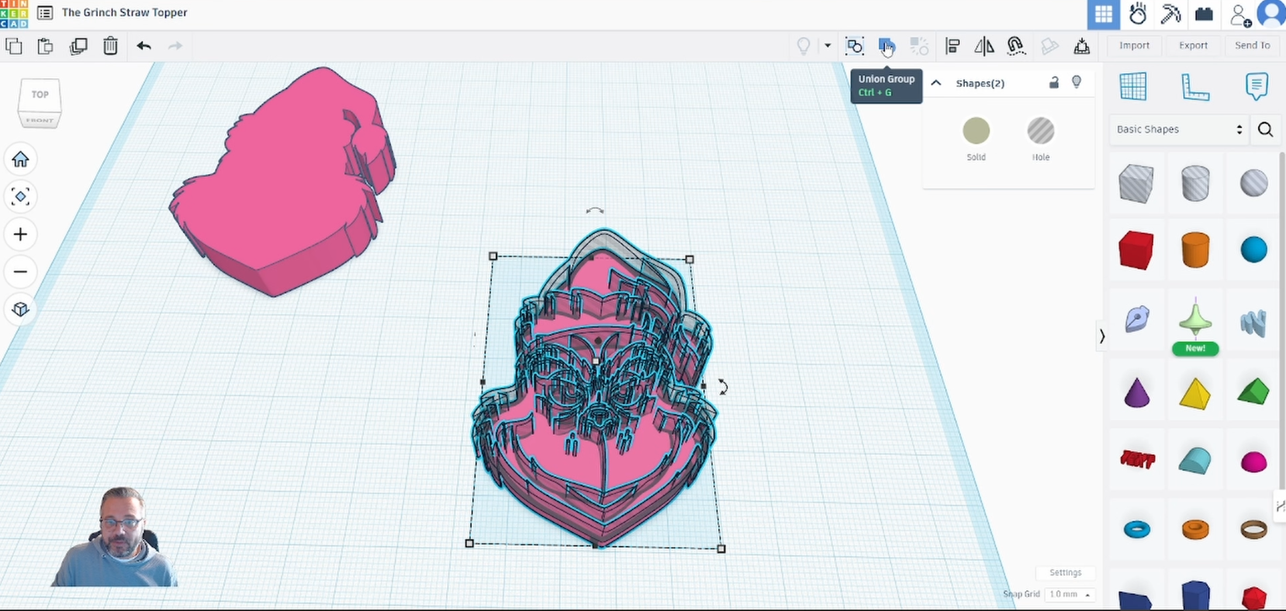The image size is (1286, 611).
Task: Open the Export menu
Action: point(1193,46)
